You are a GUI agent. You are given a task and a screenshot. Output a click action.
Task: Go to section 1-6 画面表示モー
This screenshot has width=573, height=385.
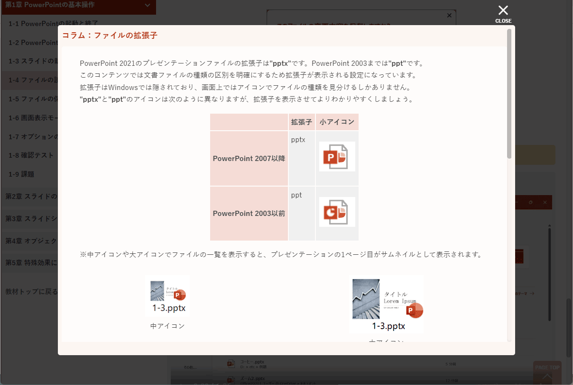(33, 118)
